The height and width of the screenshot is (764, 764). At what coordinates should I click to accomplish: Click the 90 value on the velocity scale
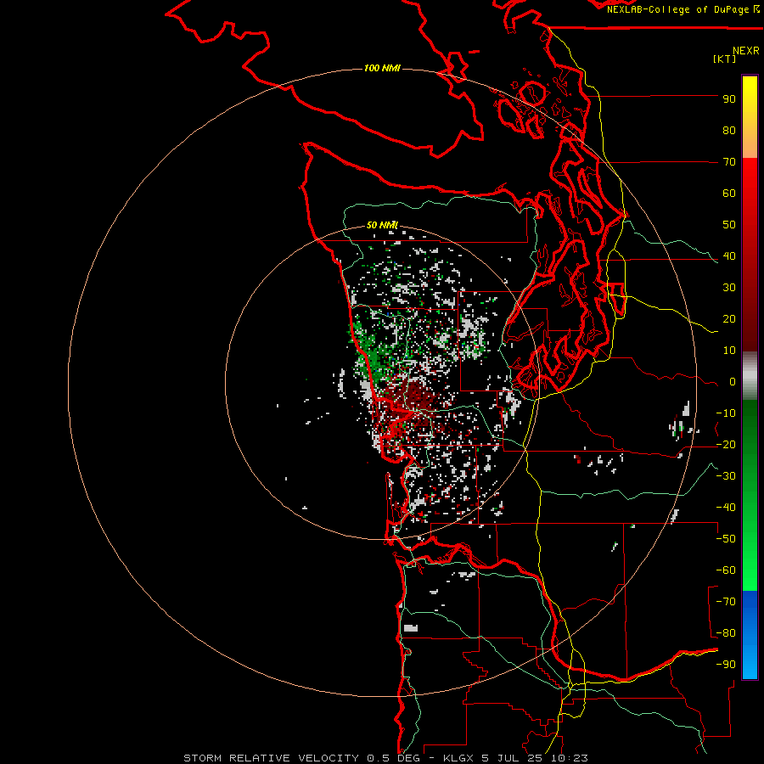pyautogui.click(x=729, y=99)
